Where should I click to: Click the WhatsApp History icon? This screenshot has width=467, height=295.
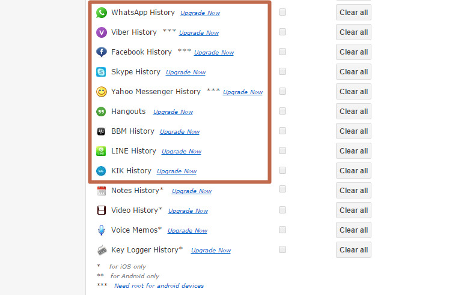(102, 13)
